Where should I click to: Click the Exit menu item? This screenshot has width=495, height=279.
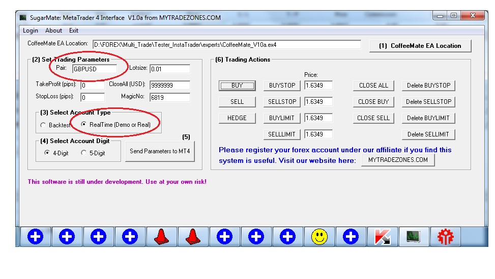pyautogui.click(x=74, y=31)
